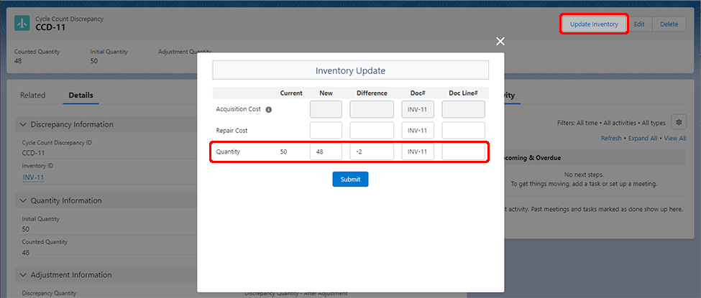Close the Inventory Update modal with X
The image size is (701, 298).
click(500, 42)
